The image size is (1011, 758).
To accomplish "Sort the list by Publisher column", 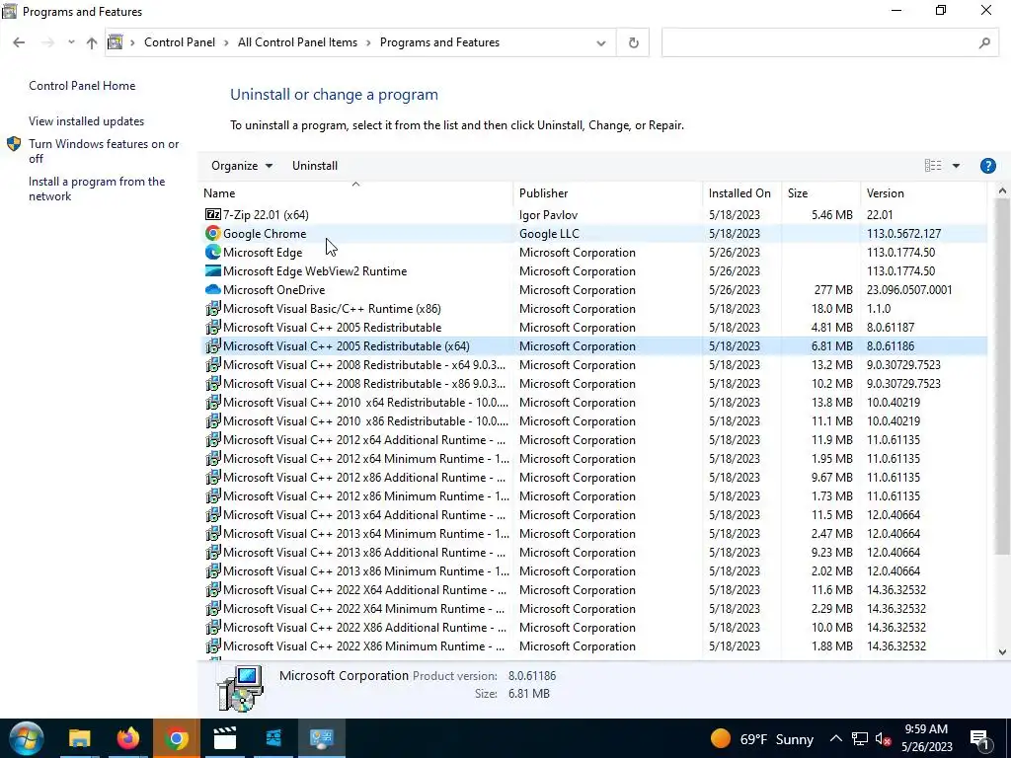I will coord(608,193).
